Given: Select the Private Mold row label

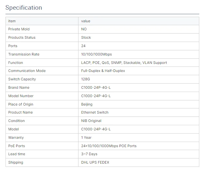Looking at the screenshot, I should coord(19,29).
